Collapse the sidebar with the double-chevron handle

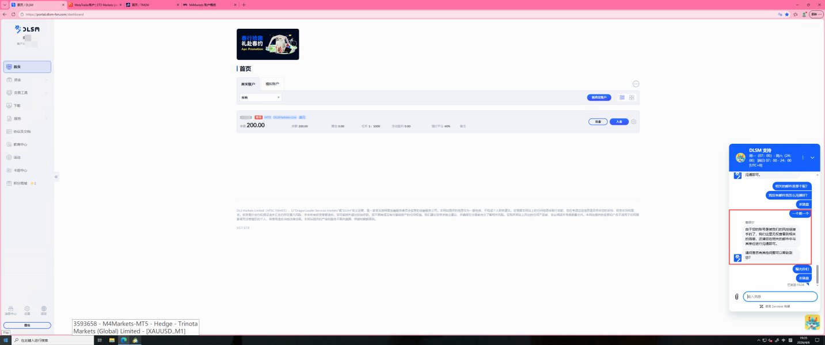pos(56,177)
